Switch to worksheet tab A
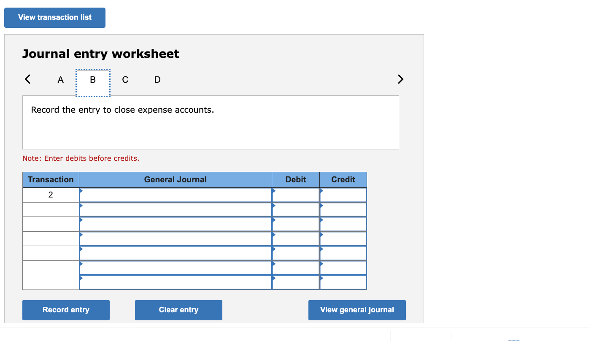589x341 pixels. [x=60, y=79]
